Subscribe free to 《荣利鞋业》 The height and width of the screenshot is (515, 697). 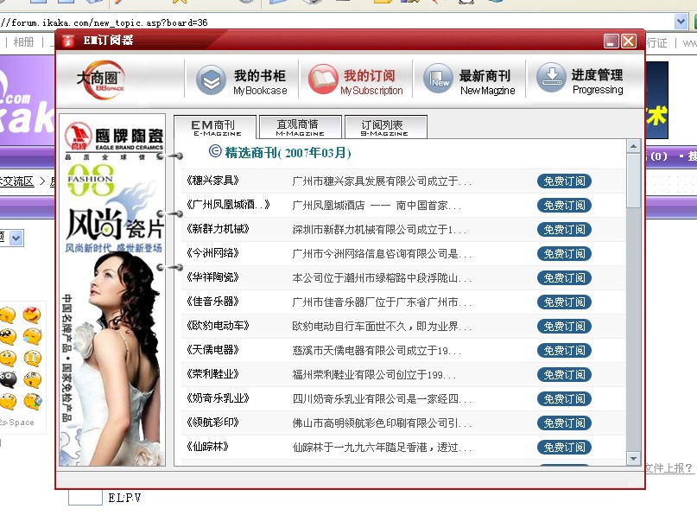point(564,374)
